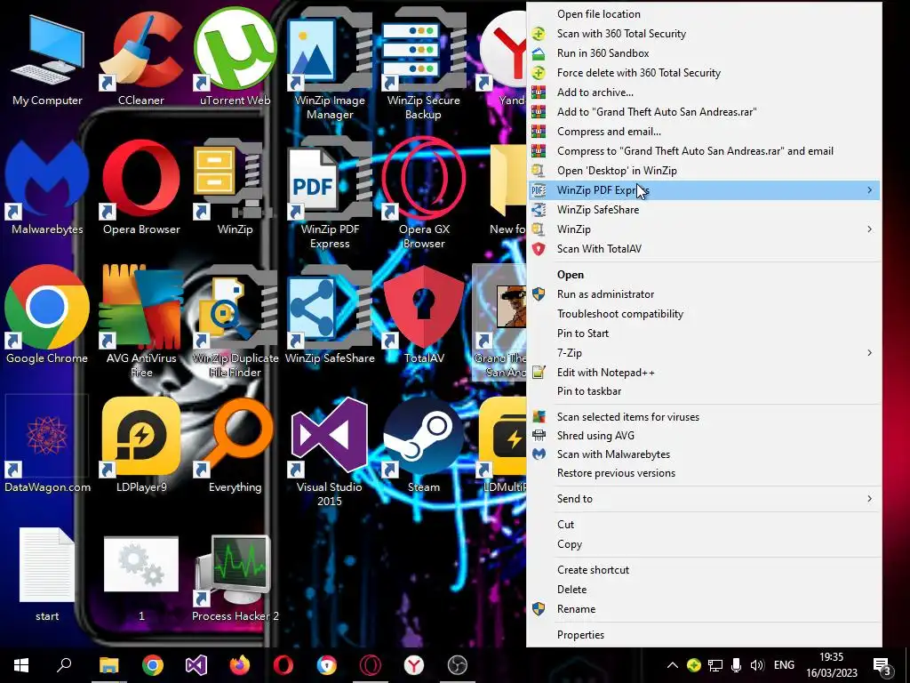Choose Scan selected items for viruses
Viewport: 910px width, 683px height.
coord(704,416)
